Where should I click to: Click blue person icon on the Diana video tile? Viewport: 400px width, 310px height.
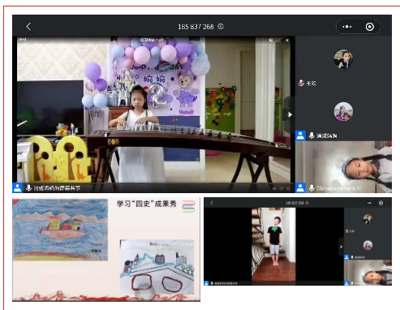300,187
